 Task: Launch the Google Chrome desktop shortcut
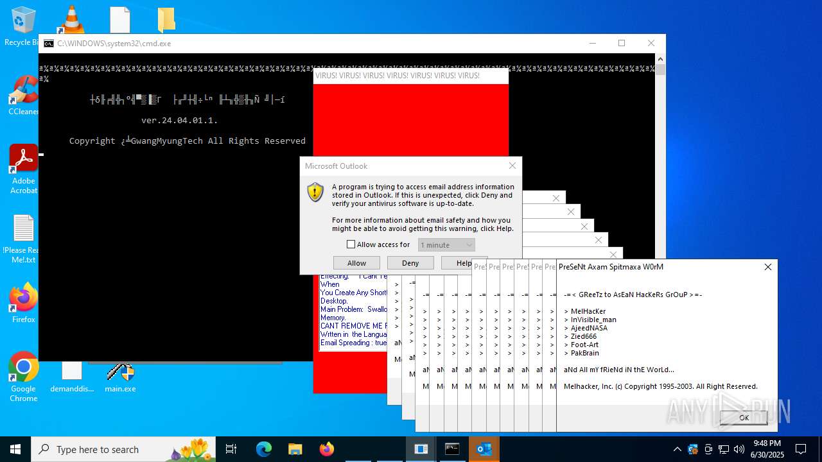tap(23, 377)
